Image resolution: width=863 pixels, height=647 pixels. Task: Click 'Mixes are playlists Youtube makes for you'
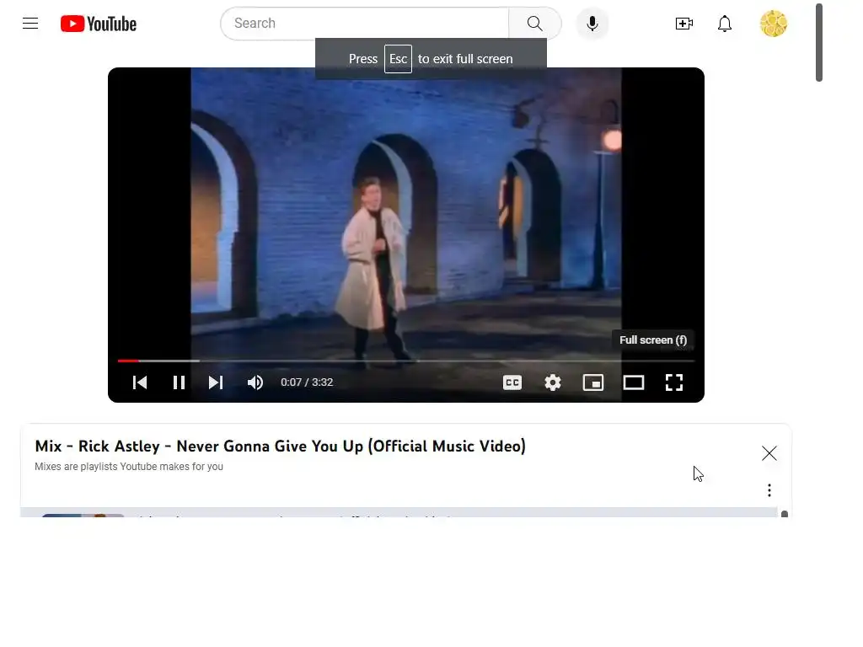coord(129,467)
